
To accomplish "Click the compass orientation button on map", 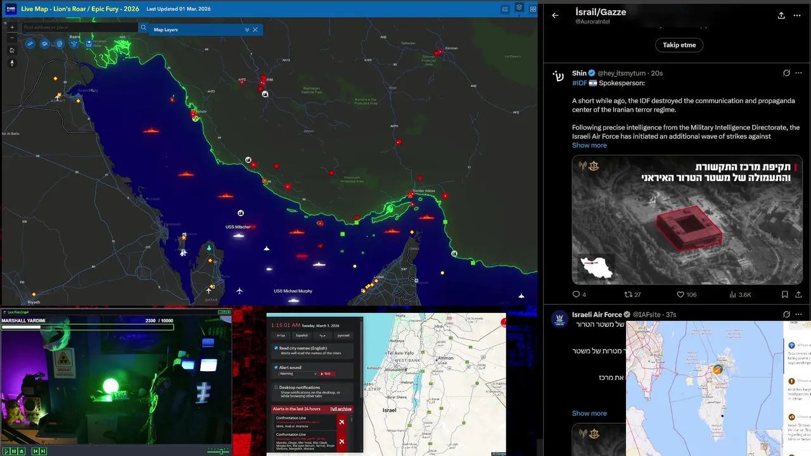I will [x=11, y=63].
